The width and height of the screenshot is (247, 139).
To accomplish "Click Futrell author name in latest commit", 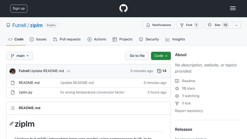I will coord(24,71).
